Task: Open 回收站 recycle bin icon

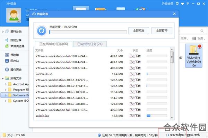Action: click(7, 61)
